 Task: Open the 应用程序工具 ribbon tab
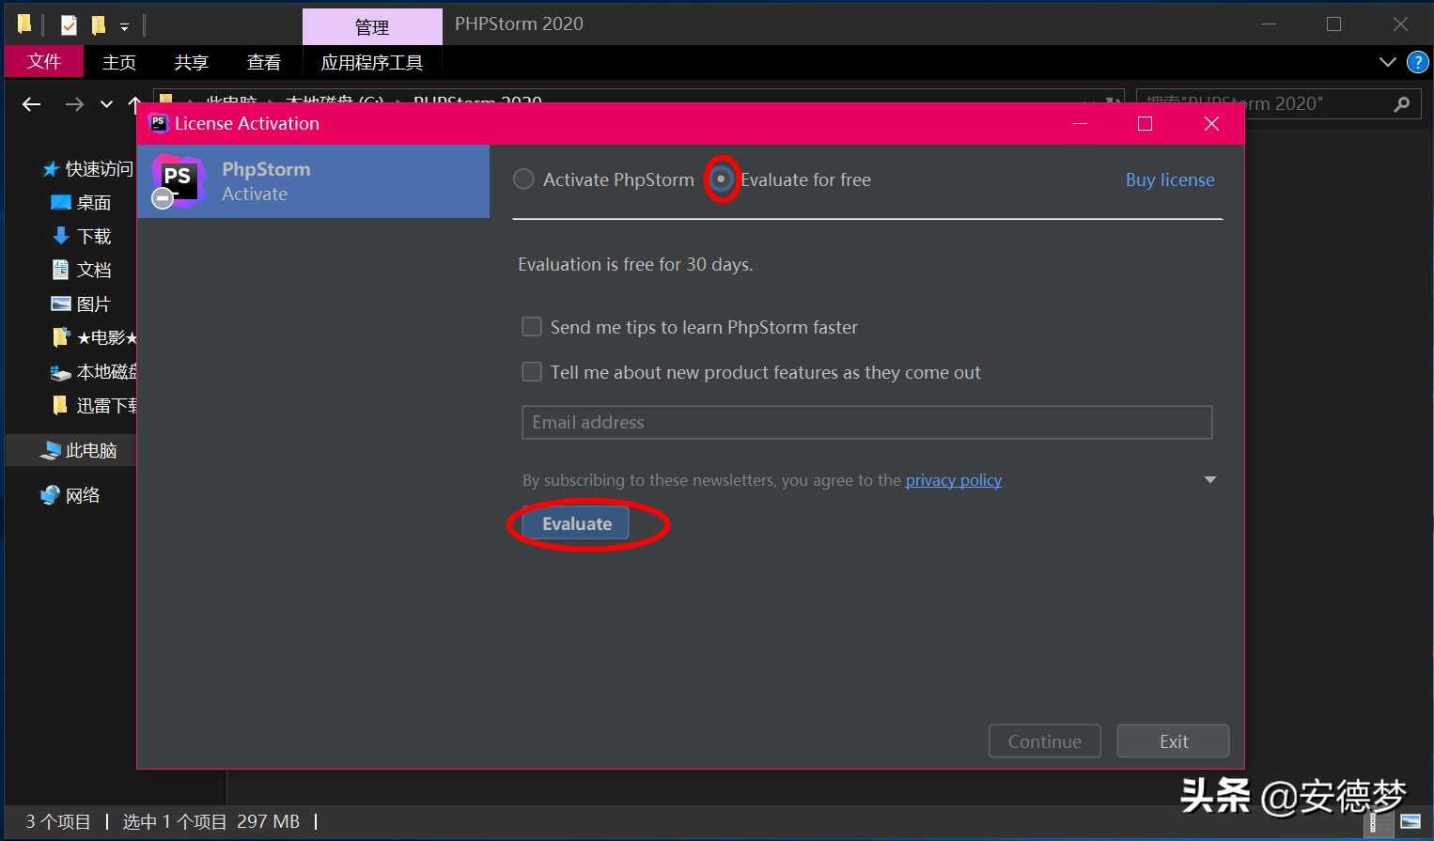pyautogui.click(x=372, y=62)
